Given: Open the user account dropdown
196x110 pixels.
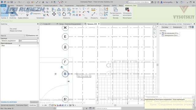Looking at the screenshot, I should [x=174, y=2].
